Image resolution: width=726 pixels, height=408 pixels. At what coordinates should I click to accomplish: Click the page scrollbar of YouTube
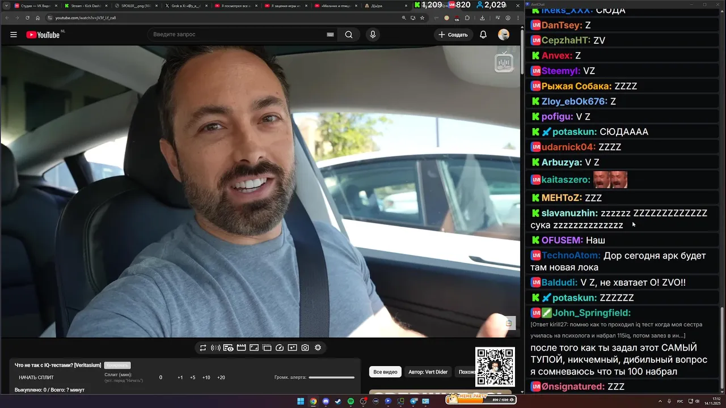tap(522, 51)
